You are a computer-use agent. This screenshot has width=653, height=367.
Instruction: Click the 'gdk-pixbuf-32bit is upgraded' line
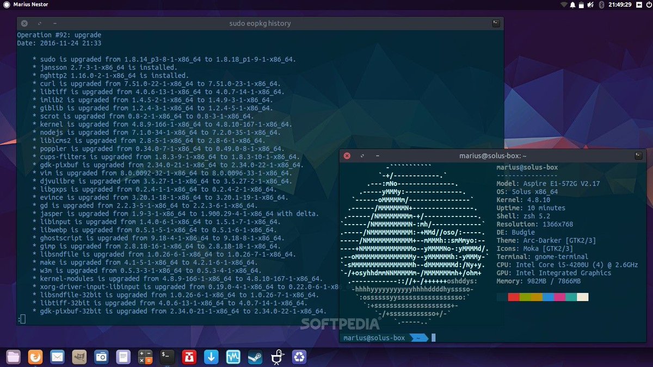click(x=180, y=311)
